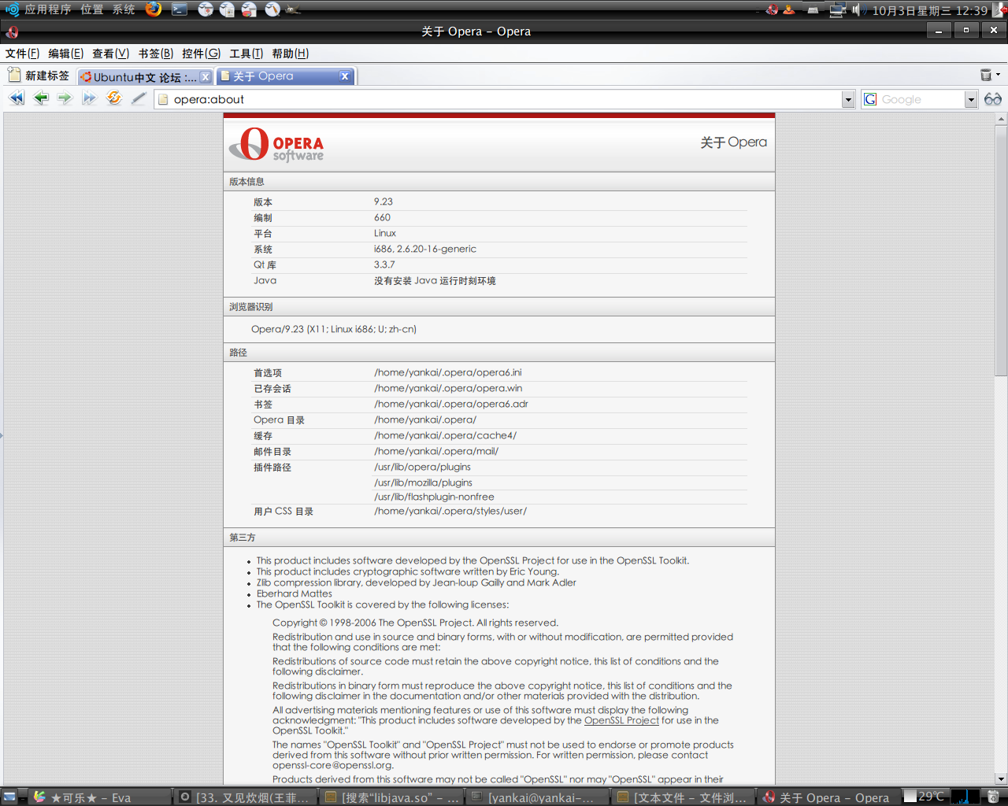Expand the closed tabs dropdown arrow
The image size is (1008, 806).
coord(998,75)
